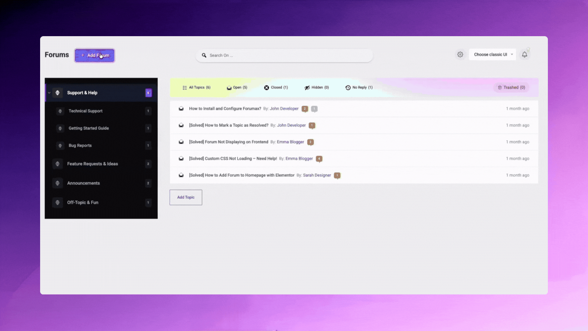
Task: Click reply badge on Elementor Homepage topic
Action: coord(337,176)
